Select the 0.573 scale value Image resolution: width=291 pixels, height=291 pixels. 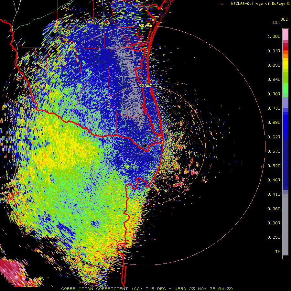[274, 151]
